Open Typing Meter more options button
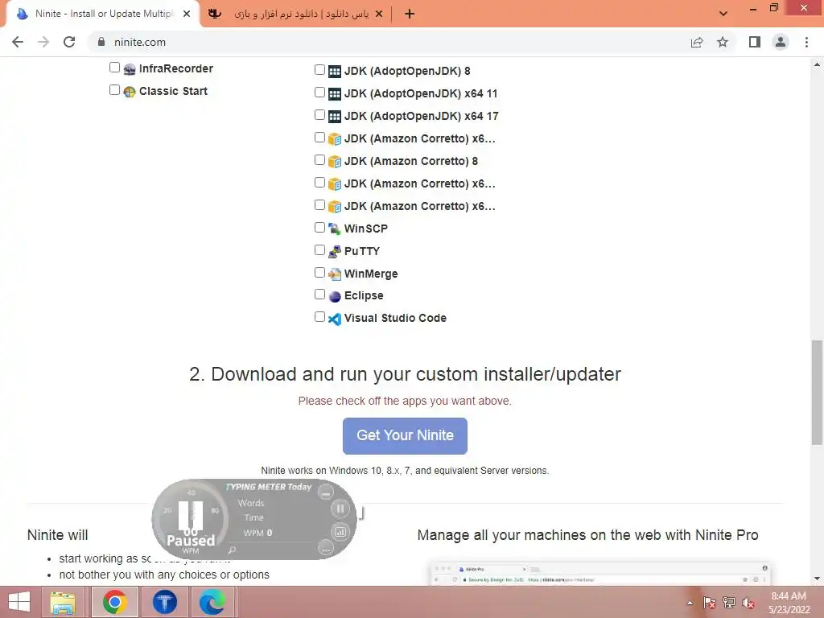The image size is (824, 618). pyautogui.click(x=326, y=548)
